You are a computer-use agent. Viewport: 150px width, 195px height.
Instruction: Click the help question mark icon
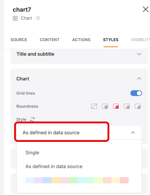click(x=38, y=18)
